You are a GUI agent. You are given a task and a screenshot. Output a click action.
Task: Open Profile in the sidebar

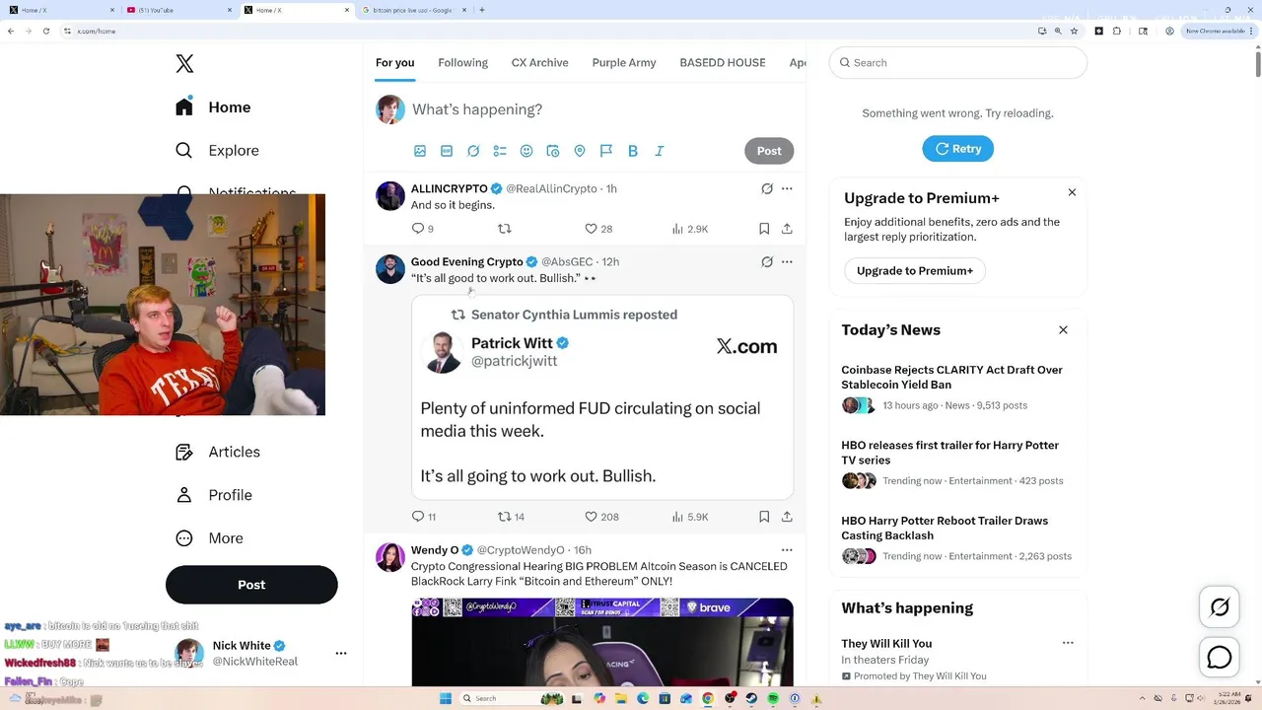(214, 495)
